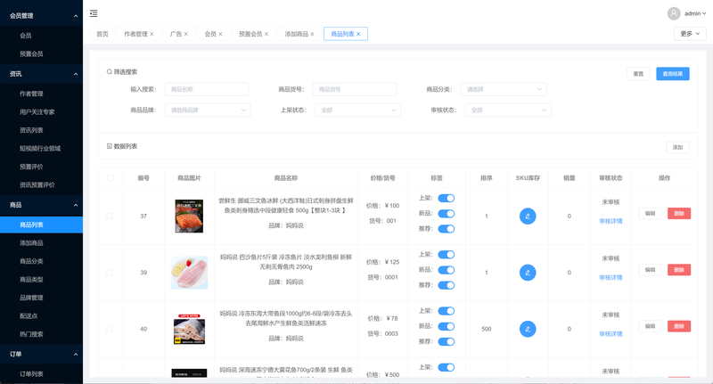This screenshot has width=713, height=384.
Task: Open the 商品品牌 brand dropdown
Action: click(208, 110)
